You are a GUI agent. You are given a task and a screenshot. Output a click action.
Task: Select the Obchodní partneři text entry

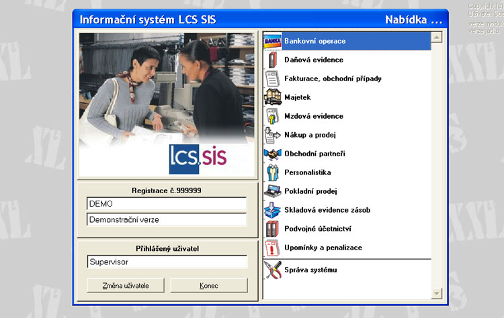[314, 154]
